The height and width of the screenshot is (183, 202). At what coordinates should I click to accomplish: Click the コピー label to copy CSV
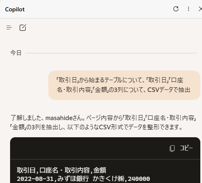(x=186, y=148)
